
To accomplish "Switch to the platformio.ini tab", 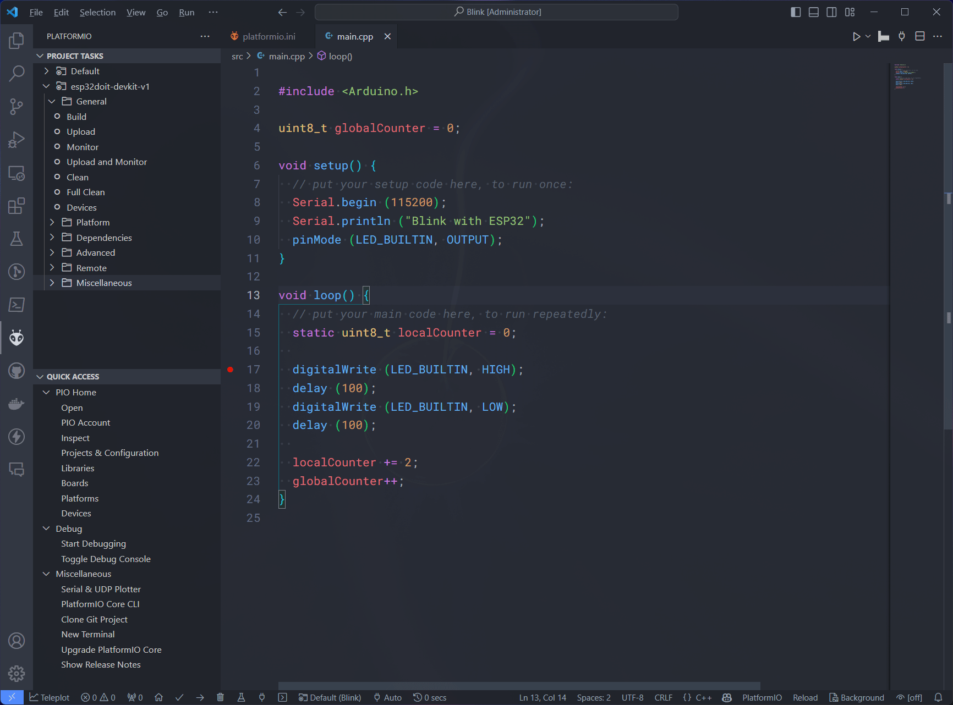I will 269,36.
